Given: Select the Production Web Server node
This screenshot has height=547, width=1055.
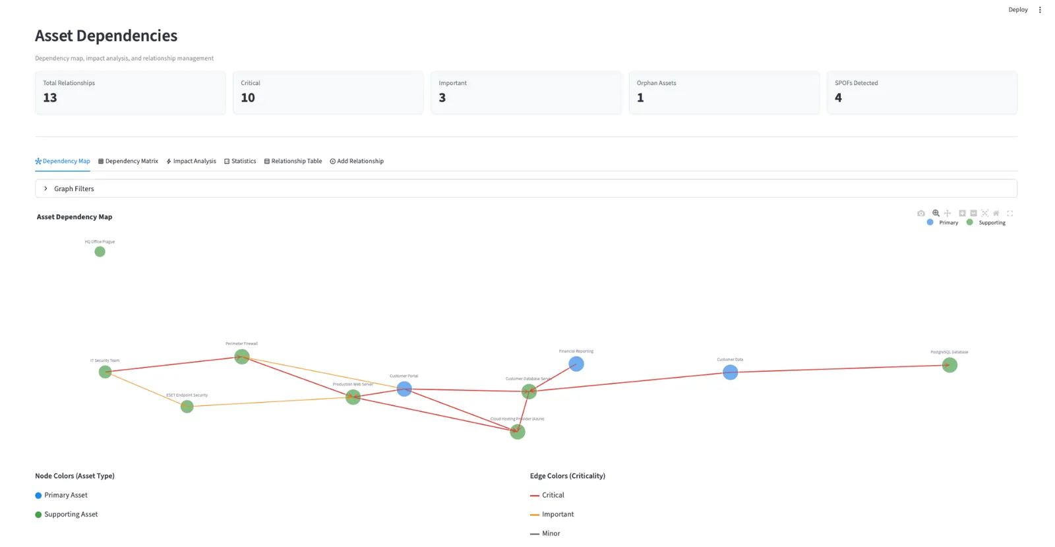Looking at the screenshot, I should pos(353,397).
